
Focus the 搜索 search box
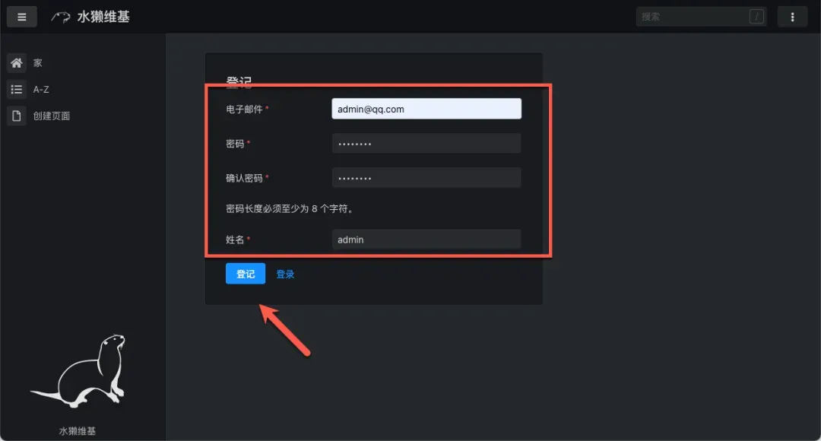(701, 17)
